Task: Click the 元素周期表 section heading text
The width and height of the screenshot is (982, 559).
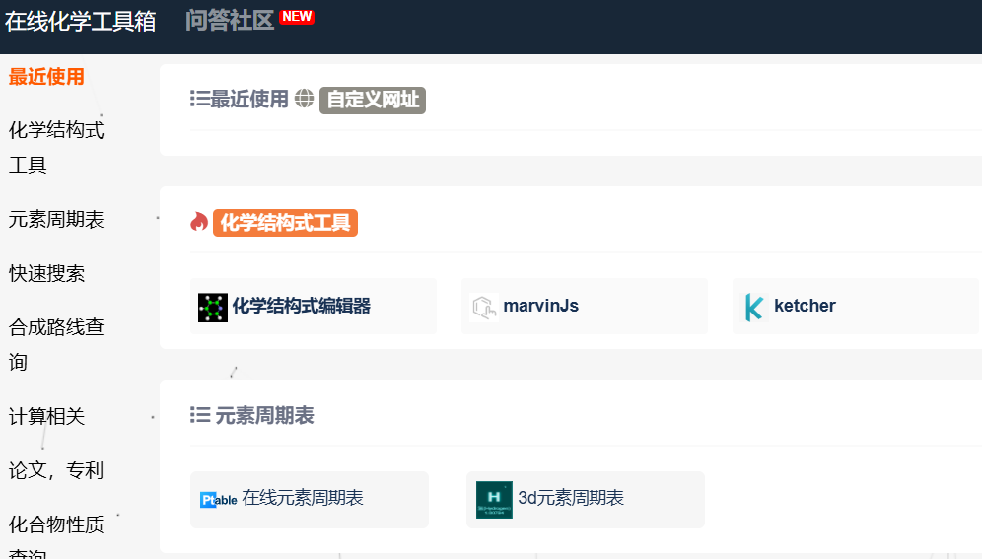Action: 265,416
